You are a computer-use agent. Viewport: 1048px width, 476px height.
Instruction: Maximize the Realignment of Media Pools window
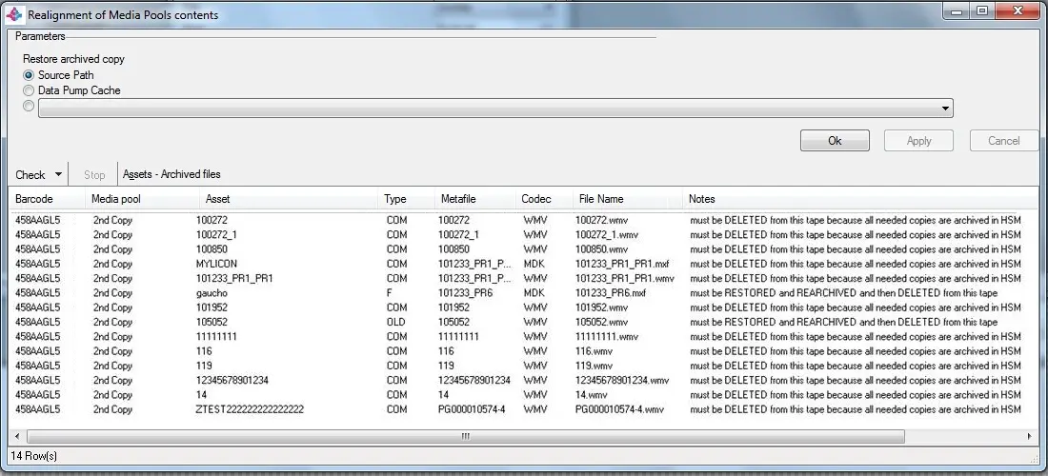click(981, 11)
